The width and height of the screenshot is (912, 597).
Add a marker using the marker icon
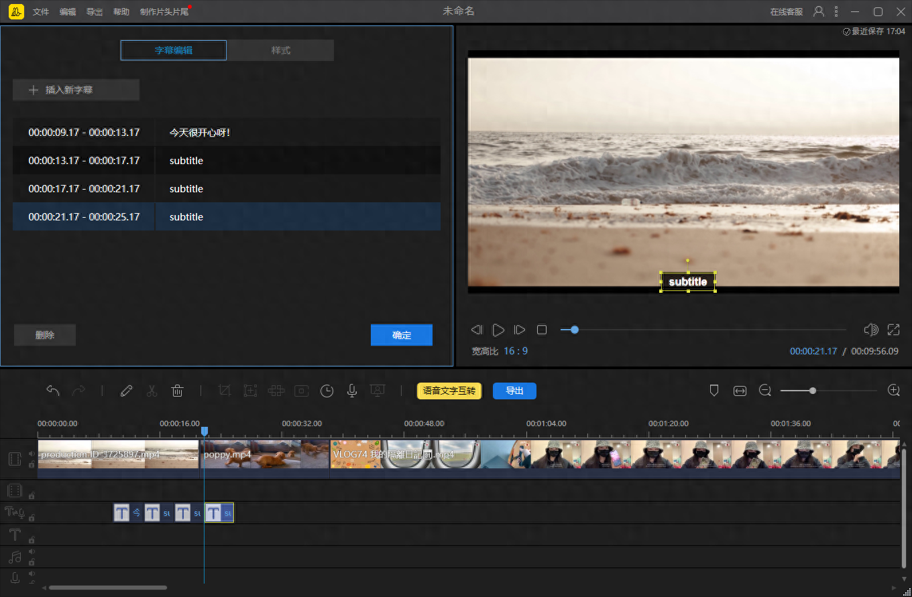point(714,391)
